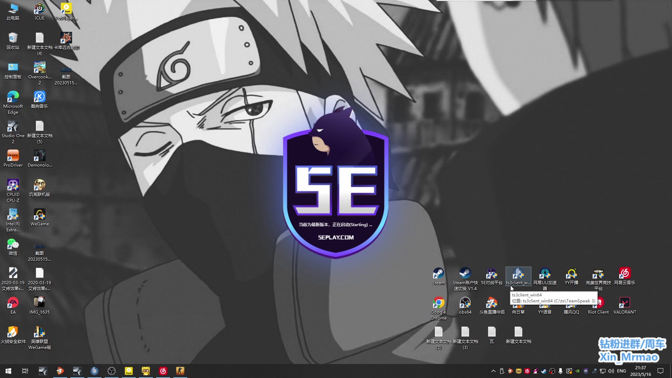The height and width of the screenshot is (378, 672).
Task: Expand the hidden system tray icons chevron
Action: point(493,371)
